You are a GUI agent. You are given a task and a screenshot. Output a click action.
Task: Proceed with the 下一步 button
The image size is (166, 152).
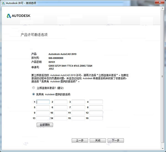[116, 140]
